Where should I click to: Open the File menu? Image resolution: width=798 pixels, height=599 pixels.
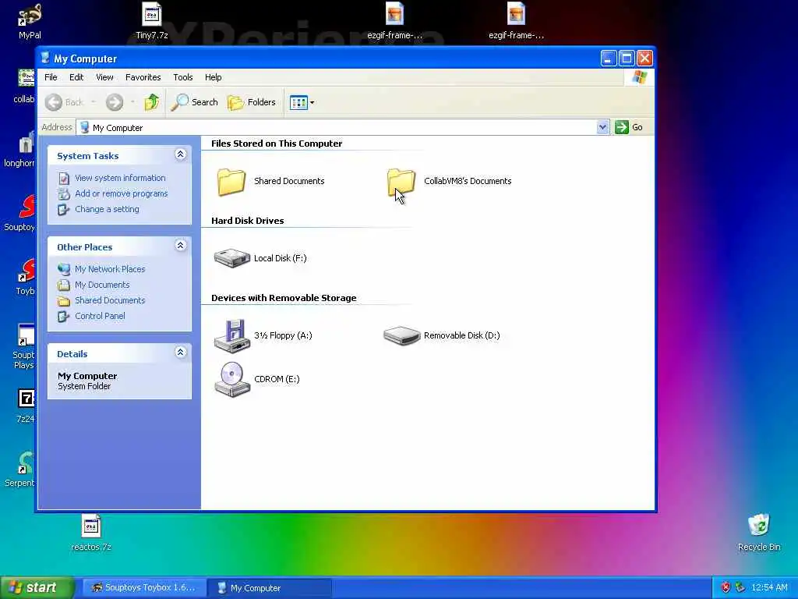click(51, 77)
